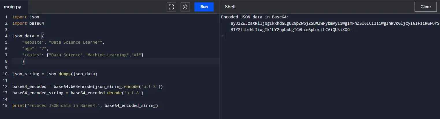Click the 'import base64' line
This screenshot has width=440, height=119.
28,23
